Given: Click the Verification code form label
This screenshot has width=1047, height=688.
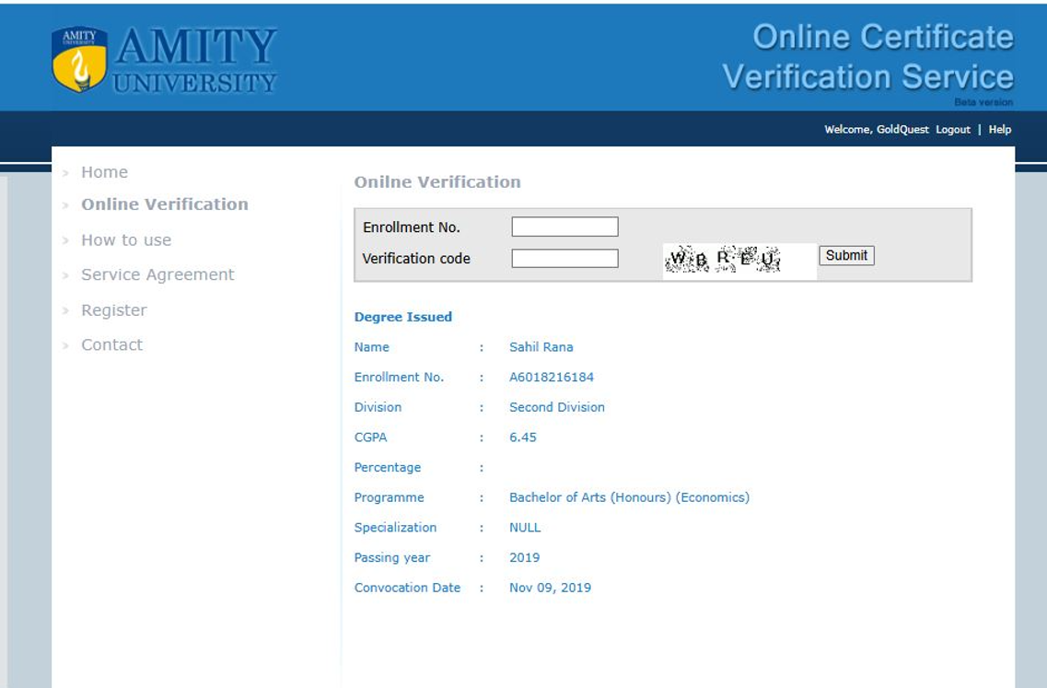Looking at the screenshot, I should click(x=416, y=259).
